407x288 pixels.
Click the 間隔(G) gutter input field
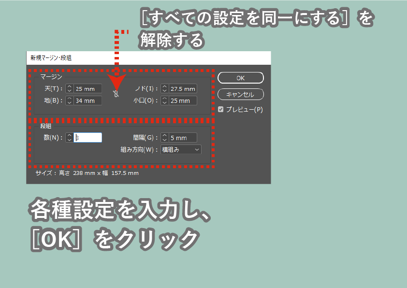183,138
